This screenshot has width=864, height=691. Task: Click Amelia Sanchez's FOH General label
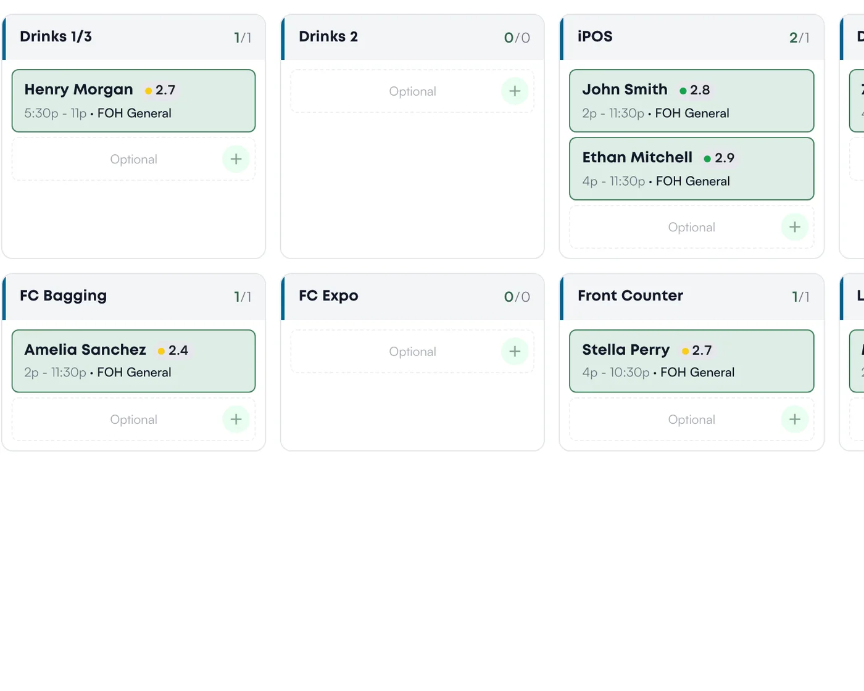pos(134,373)
